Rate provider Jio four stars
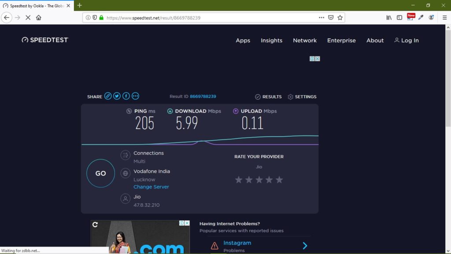This screenshot has height=254, width=451. click(269, 180)
